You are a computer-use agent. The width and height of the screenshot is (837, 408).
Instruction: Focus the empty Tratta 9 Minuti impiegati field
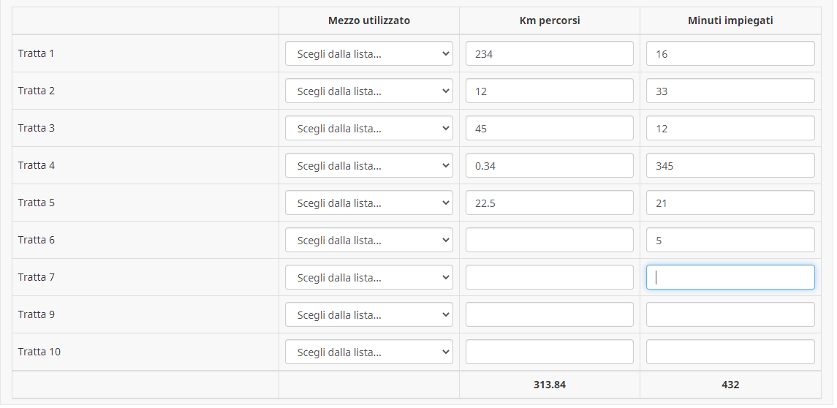730,314
